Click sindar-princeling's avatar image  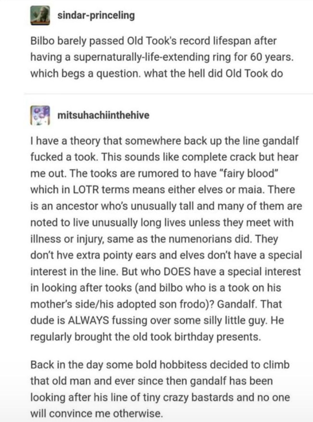[x=40, y=16]
